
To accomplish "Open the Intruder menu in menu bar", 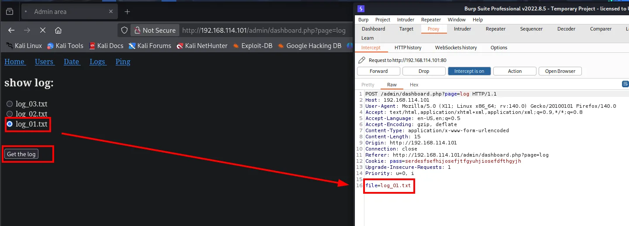I will pos(406,20).
